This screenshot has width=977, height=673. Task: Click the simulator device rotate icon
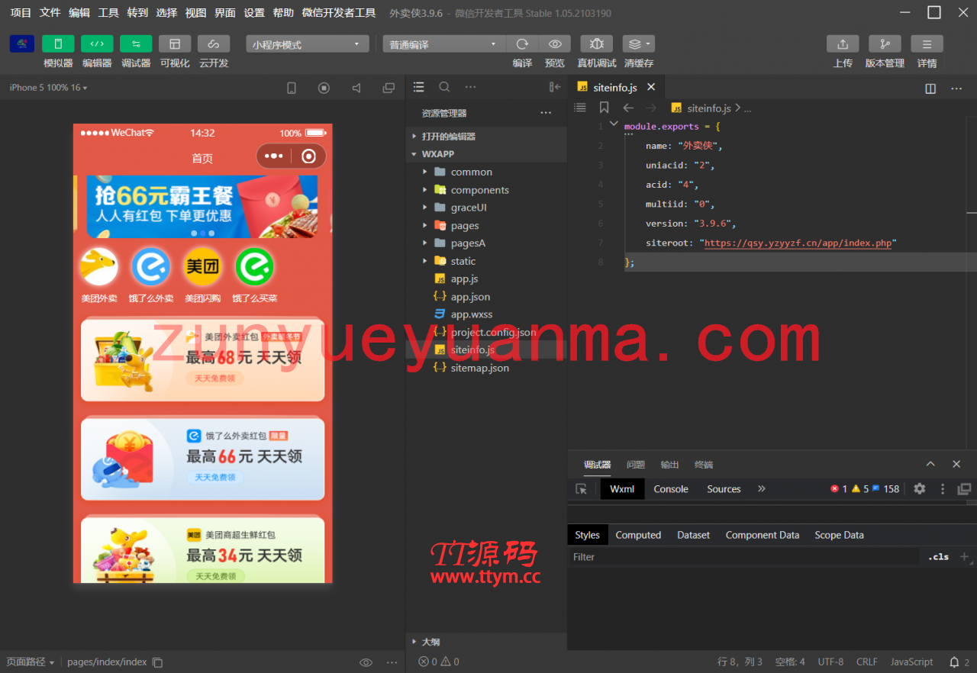[292, 88]
